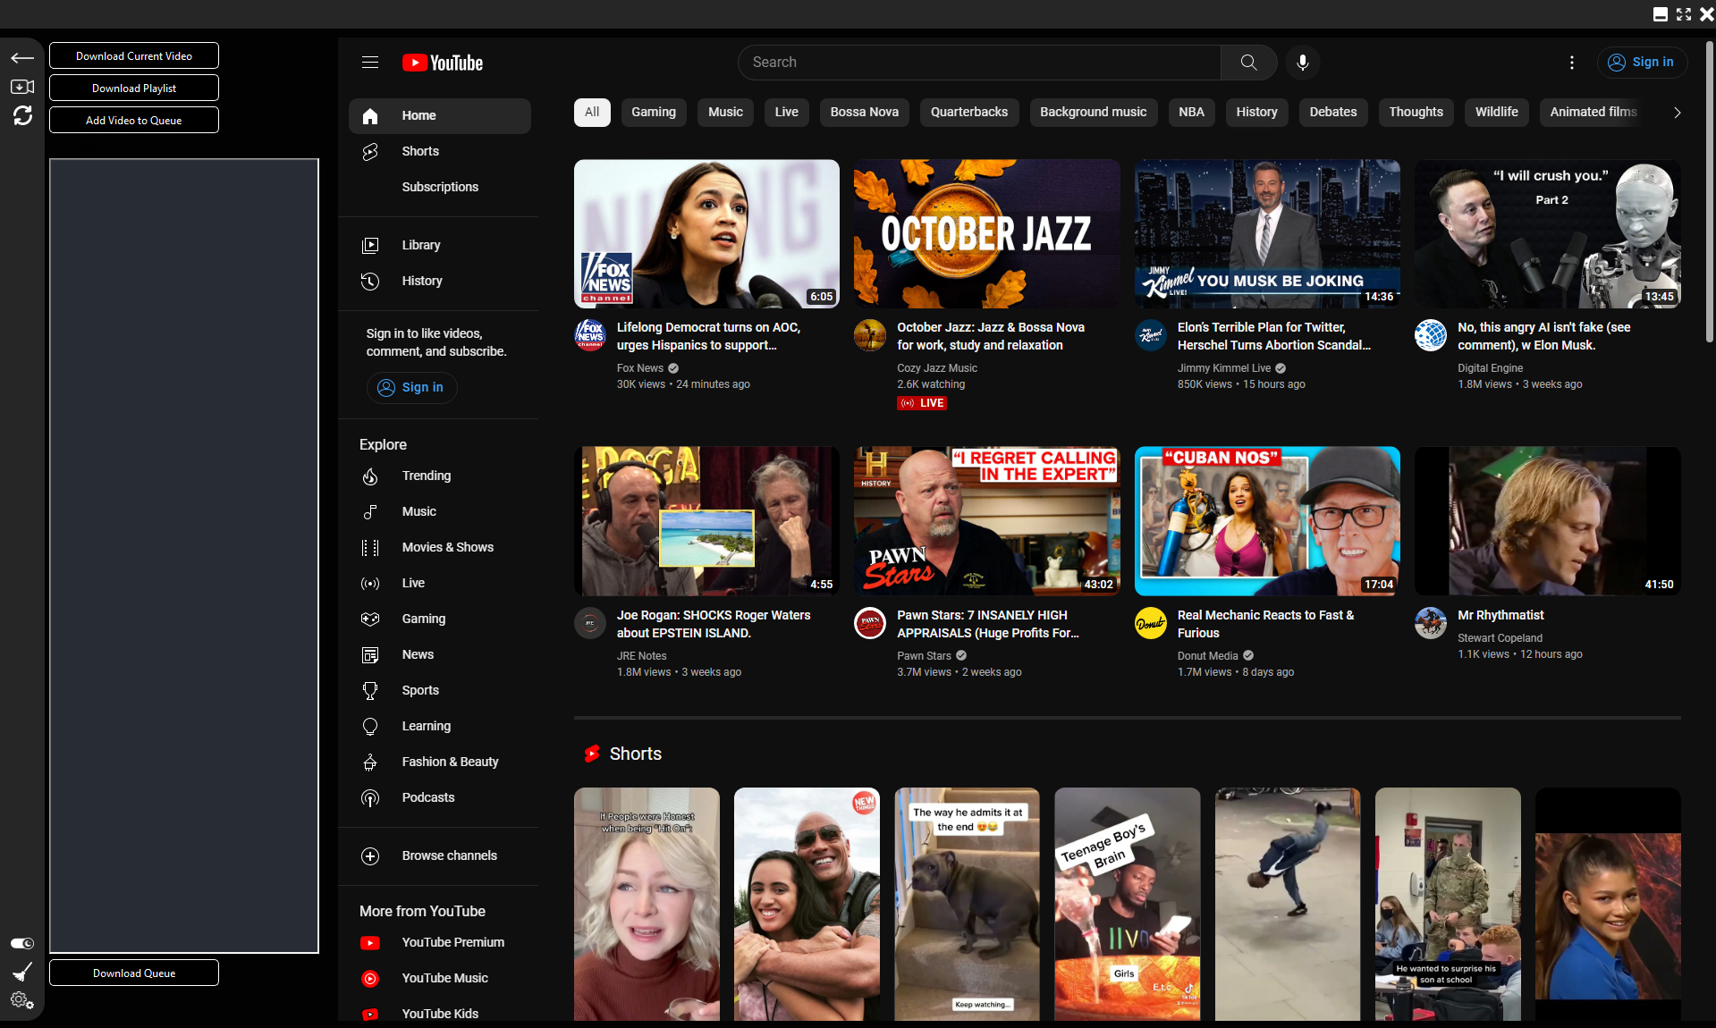Click the back arrow icon in left toolbar
The height and width of the screenshot is (1028, 1716).
pyautogui.click(x=22, y=58)
